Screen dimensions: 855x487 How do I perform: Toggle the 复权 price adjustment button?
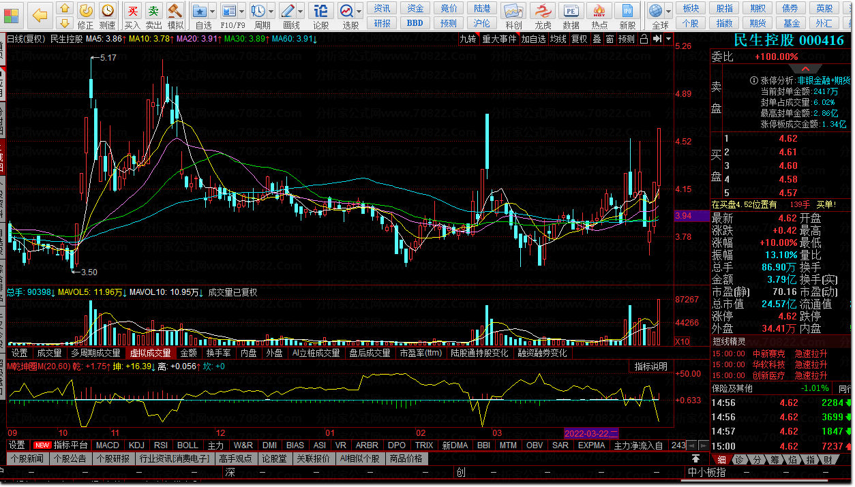coord(579,40)
